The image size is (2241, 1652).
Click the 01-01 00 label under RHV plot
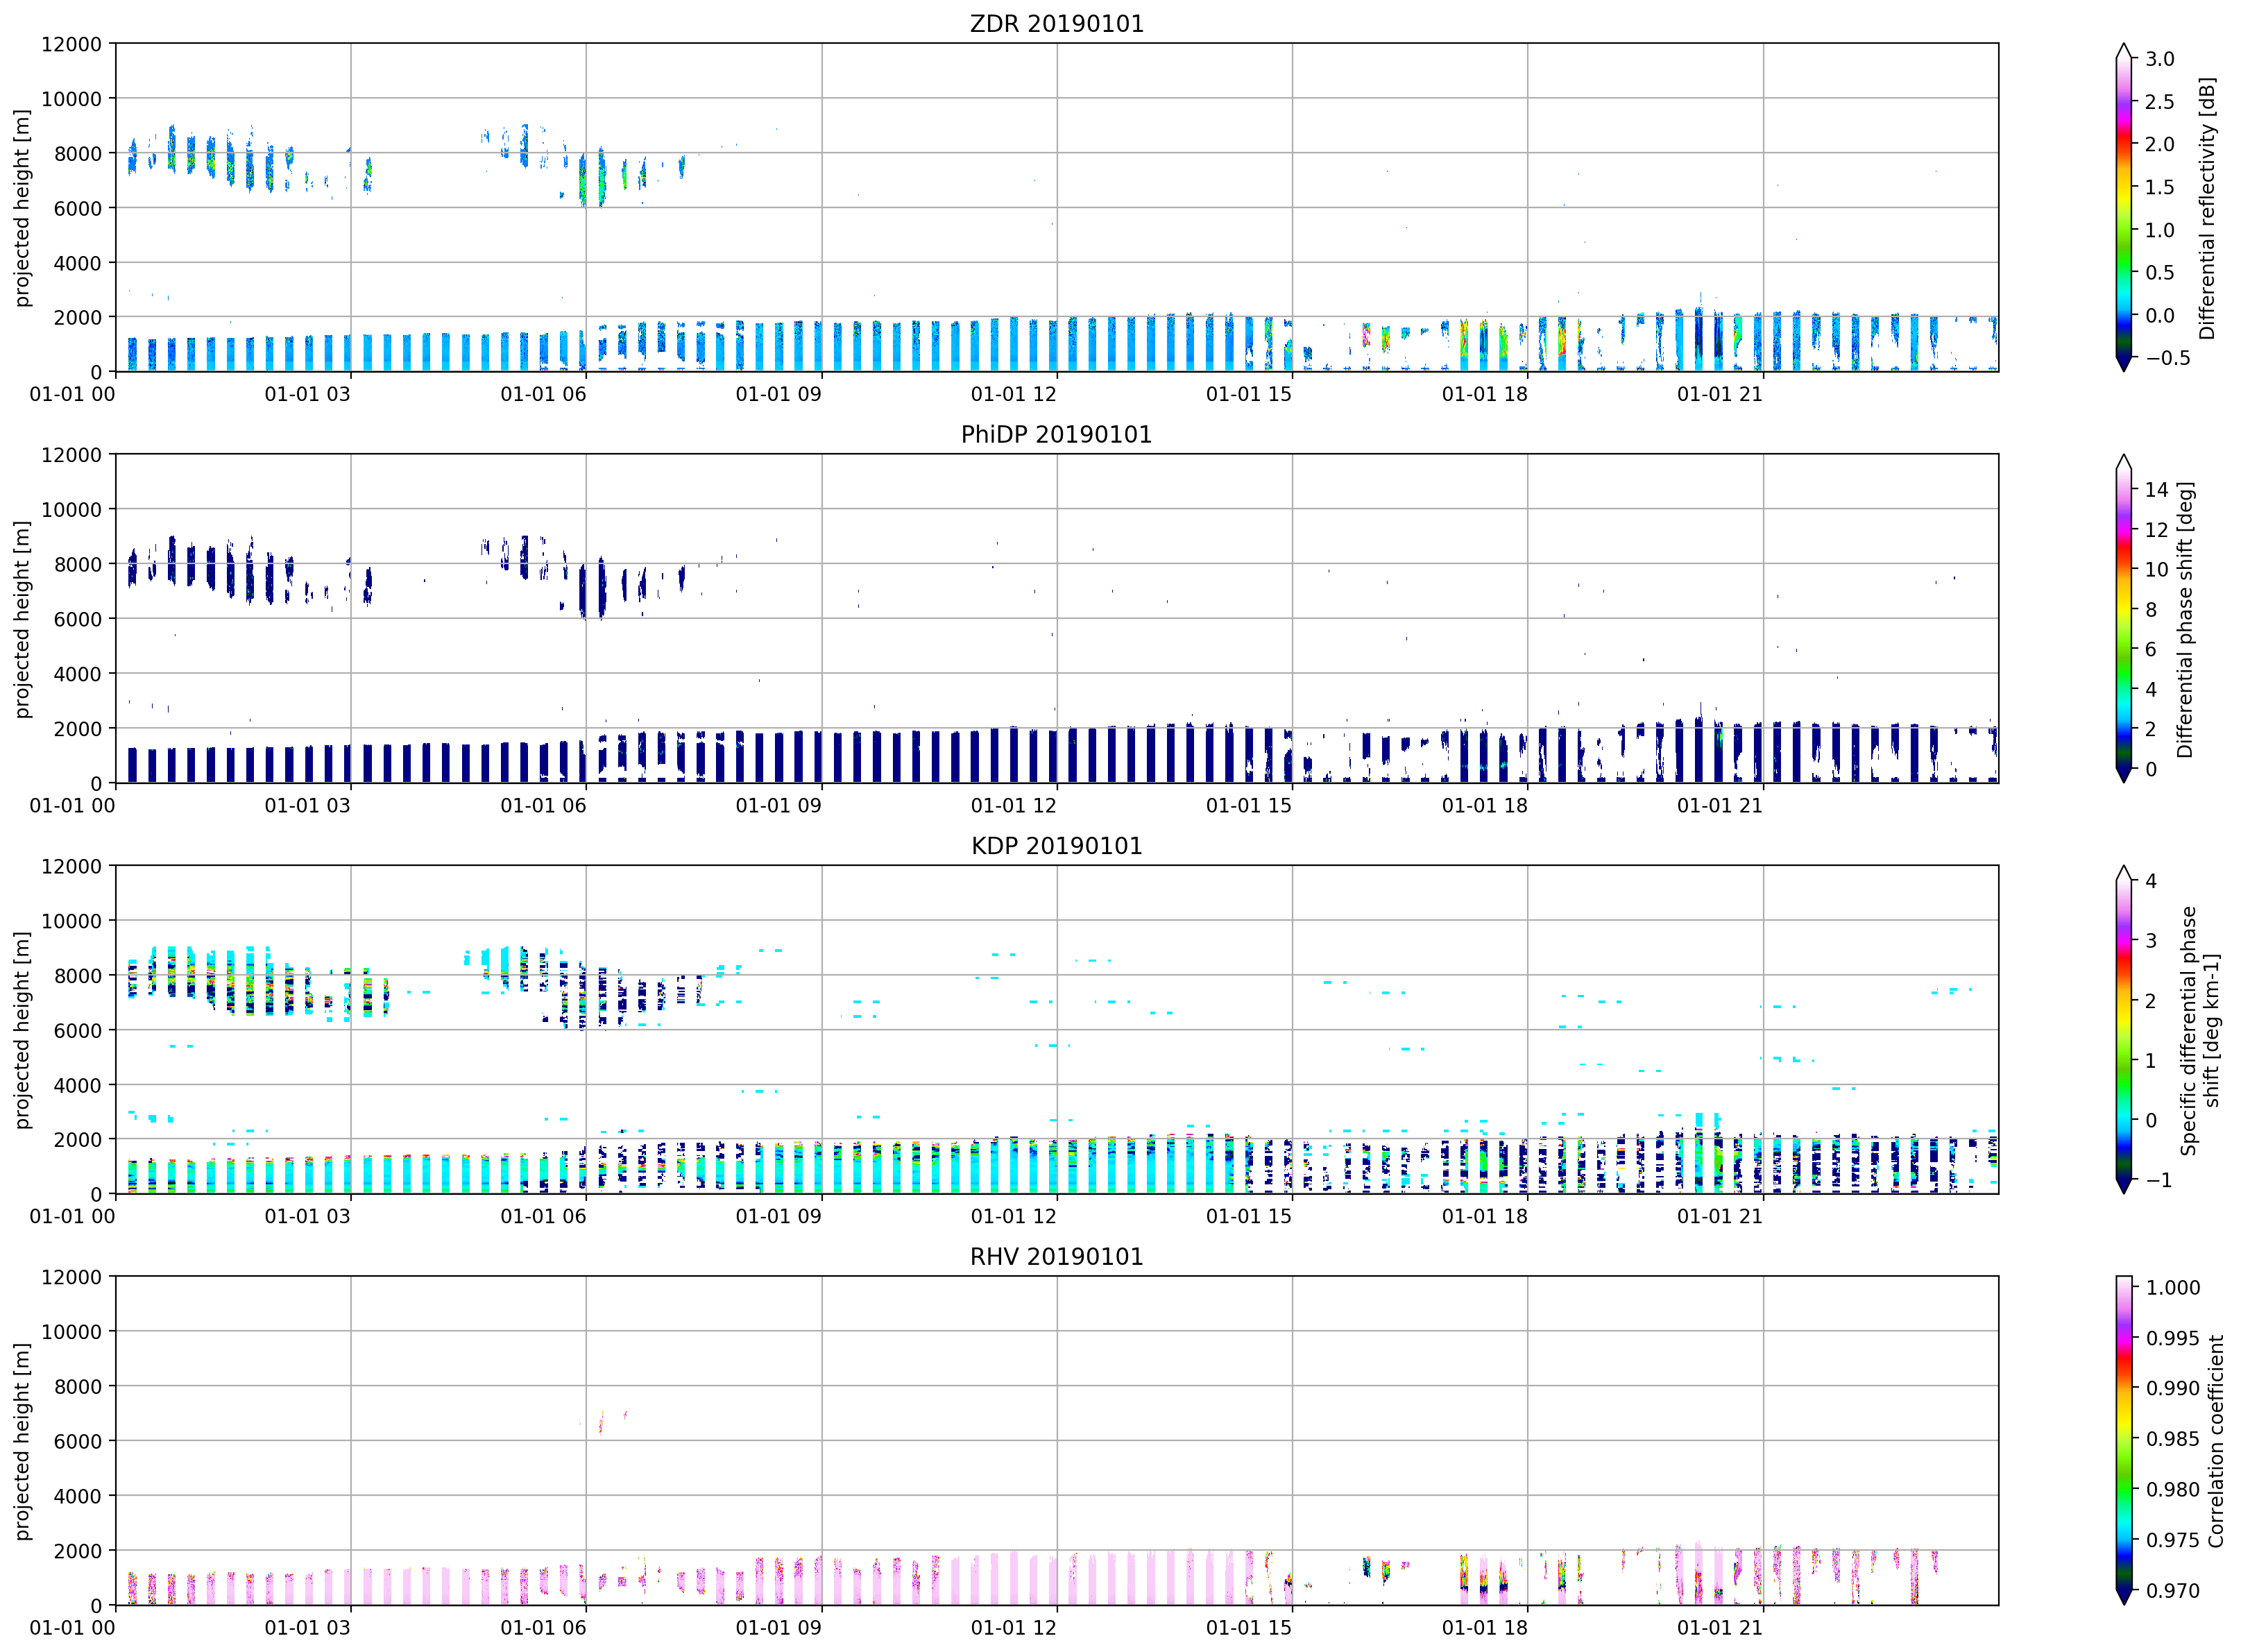[72, 1627]
